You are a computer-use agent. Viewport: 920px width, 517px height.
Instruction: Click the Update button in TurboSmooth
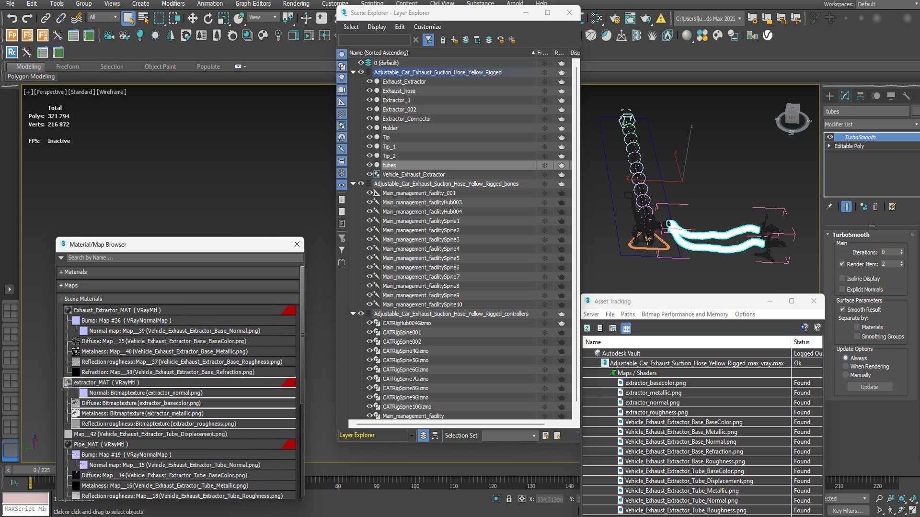pyautogui.click(x=869, y=387)
